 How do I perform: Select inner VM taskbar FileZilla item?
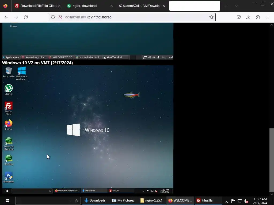pyautogui.click(x=121, y=191)
